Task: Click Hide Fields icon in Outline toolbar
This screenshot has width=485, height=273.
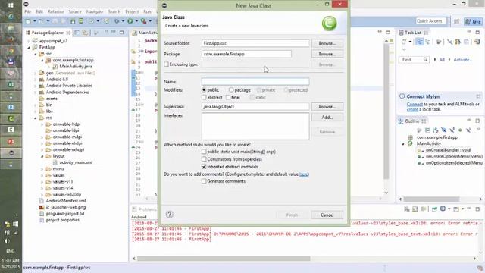Action: pos(444,130)
